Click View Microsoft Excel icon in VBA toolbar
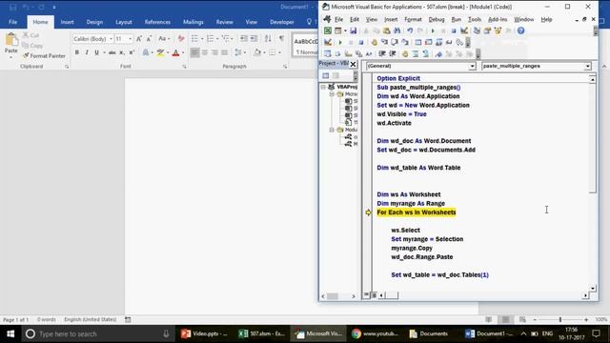The width and height of the screenshot is (610, 343). point(328,30)
